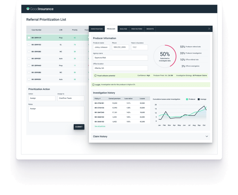
Task: Click the 3% Office investigation stat
Action: click(190, 66)
